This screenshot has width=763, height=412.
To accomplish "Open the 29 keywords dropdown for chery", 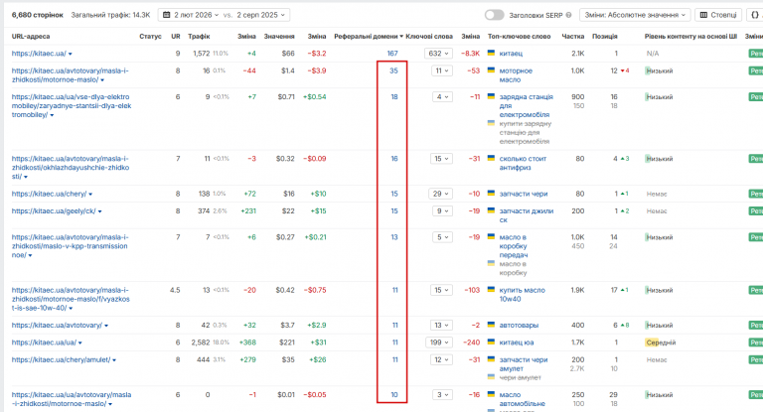I will (x=440, y=194).
